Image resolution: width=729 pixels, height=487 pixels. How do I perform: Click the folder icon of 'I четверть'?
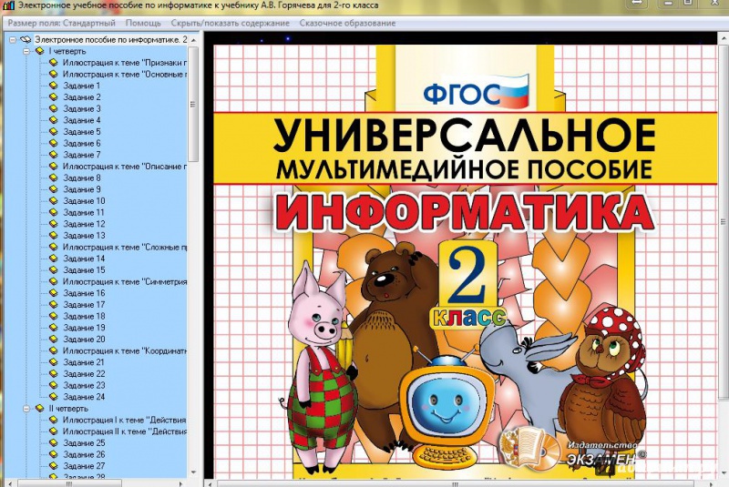tap(40, 51)
